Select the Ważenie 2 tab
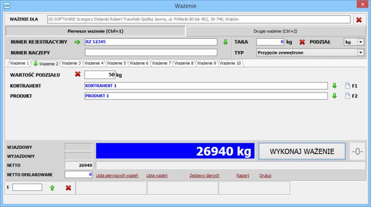371x207 pixels. pos(46,63)
